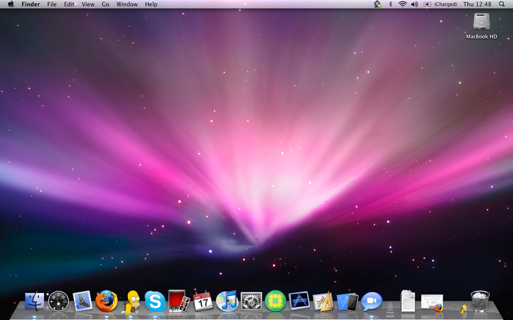Open iPhone Simulator icon in Dock
513x320 pixels.
point(347,302)
